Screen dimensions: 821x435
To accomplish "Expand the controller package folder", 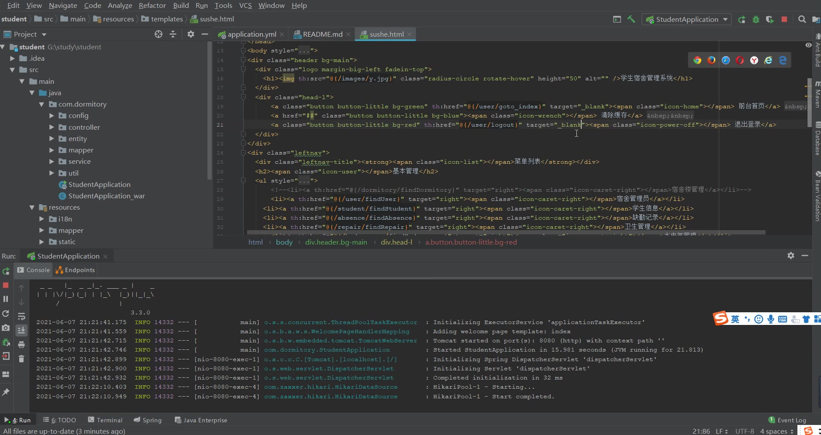I will (52, 127).
